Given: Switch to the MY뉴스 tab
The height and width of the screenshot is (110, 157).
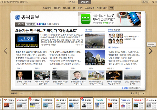Looking at the screenshot, I should point(72,2).
